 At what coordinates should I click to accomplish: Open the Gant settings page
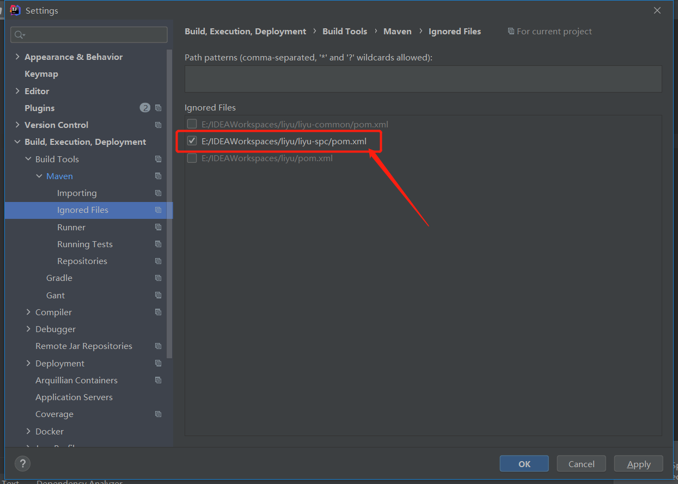(x=56, y=295)
